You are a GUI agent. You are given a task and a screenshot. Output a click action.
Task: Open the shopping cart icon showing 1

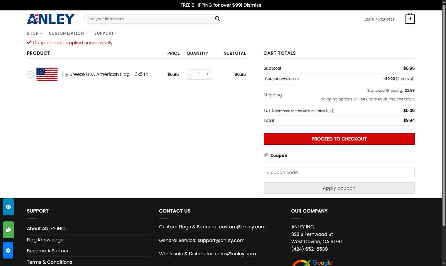tap(410, 19)
